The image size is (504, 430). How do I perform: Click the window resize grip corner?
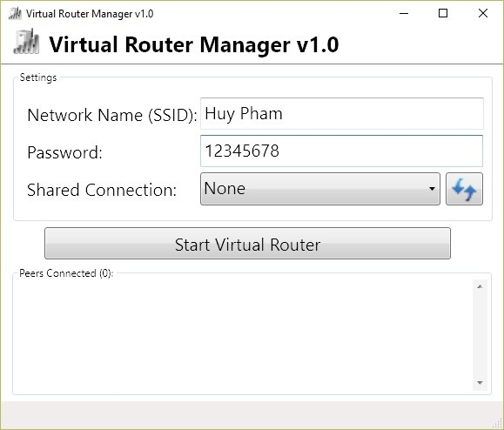pyautogui.click(x=497, y=423)
